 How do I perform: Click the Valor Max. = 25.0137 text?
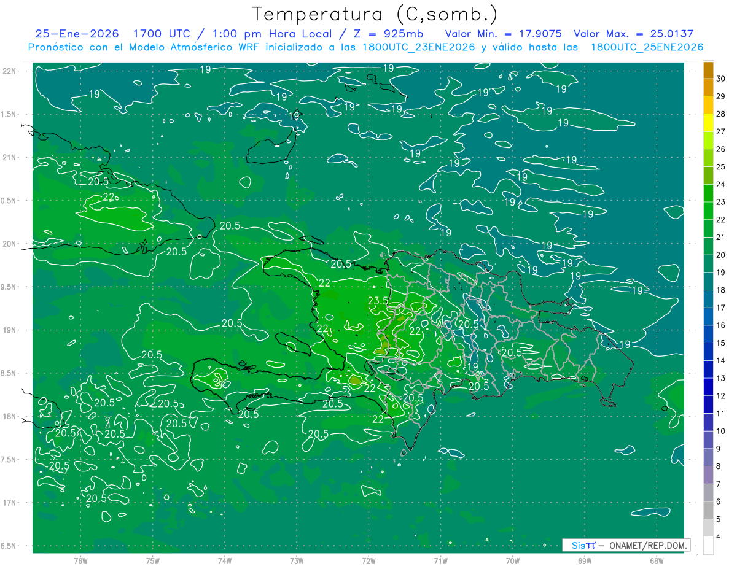(x=633, y=34)
